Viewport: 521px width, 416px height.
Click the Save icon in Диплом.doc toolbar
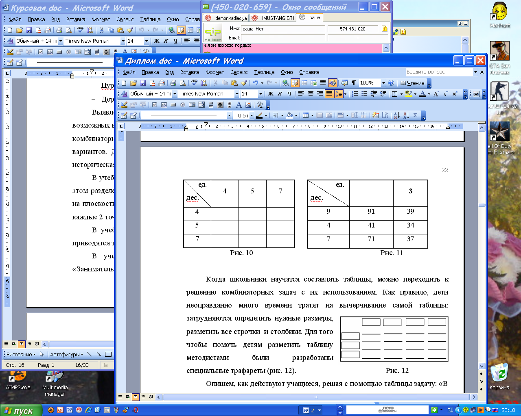coord(143,83)
